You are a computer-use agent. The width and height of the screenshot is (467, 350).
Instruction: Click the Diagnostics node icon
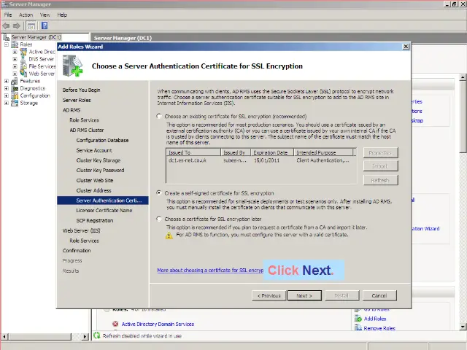(x=15, y=88)
